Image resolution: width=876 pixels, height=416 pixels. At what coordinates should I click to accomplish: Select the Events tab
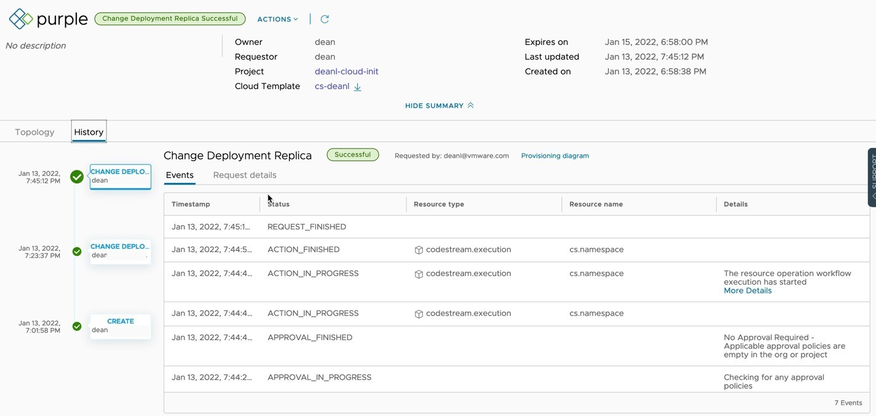(x=180, y=175)
